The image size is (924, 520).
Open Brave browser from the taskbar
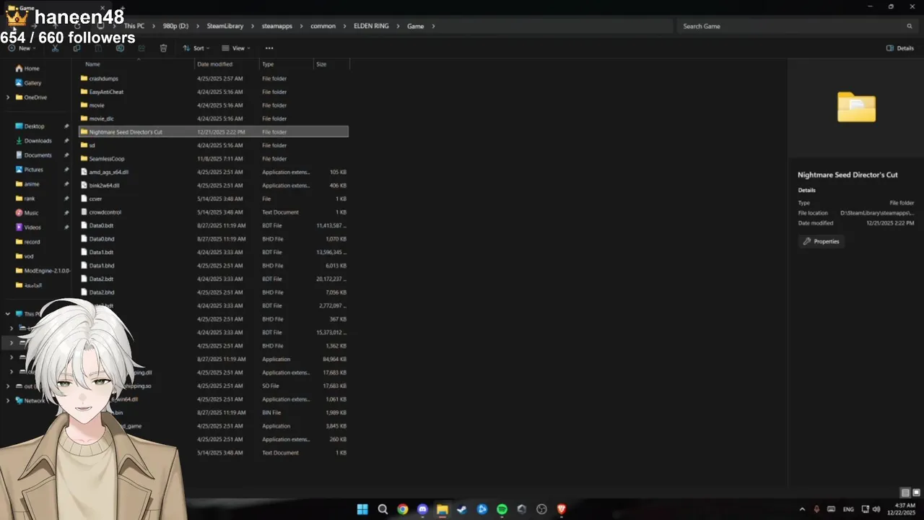(x=562, y=509)
